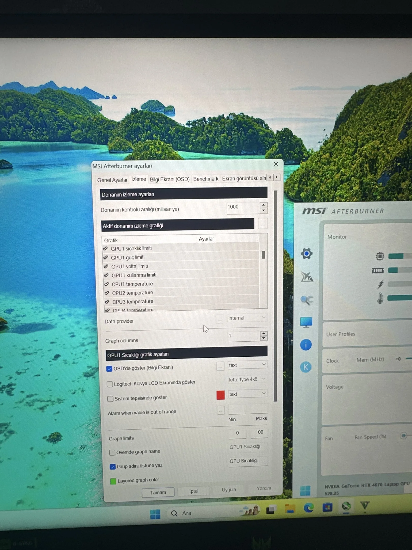
Task: Uncheck OSD'de göster (Bilgi Ekranı)
Action: tap(109, 369)
